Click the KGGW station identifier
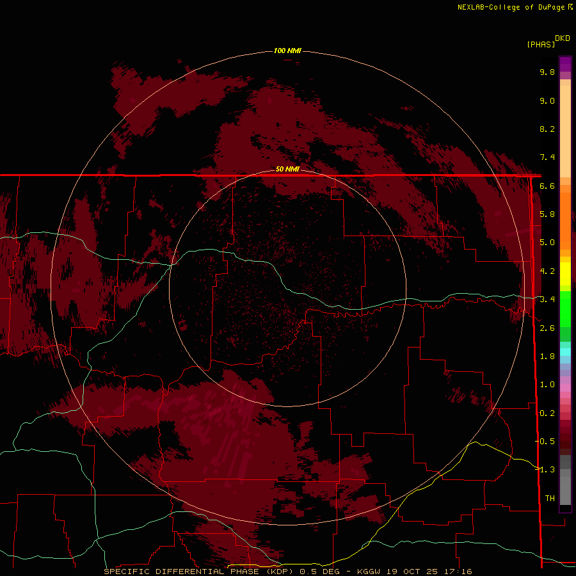Viewport: 576px width, 576px height. coord(369,572)
